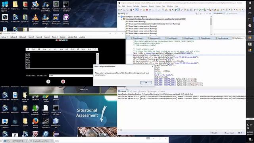Click the Debug view vertical scrollbar thumb

pyautogui.click(x=211, y=21)
